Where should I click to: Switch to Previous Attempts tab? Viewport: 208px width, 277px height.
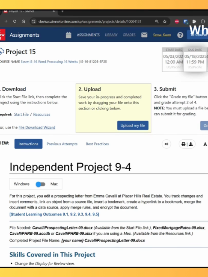[x=62, y=144]
